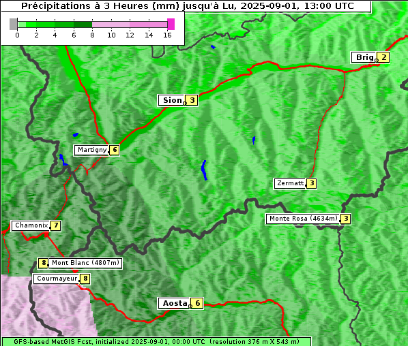The width and height of the screenshot is (408, 346).
Task: Click the yellow 6 badge at Martigny
Action: click(x=115, y=150)
